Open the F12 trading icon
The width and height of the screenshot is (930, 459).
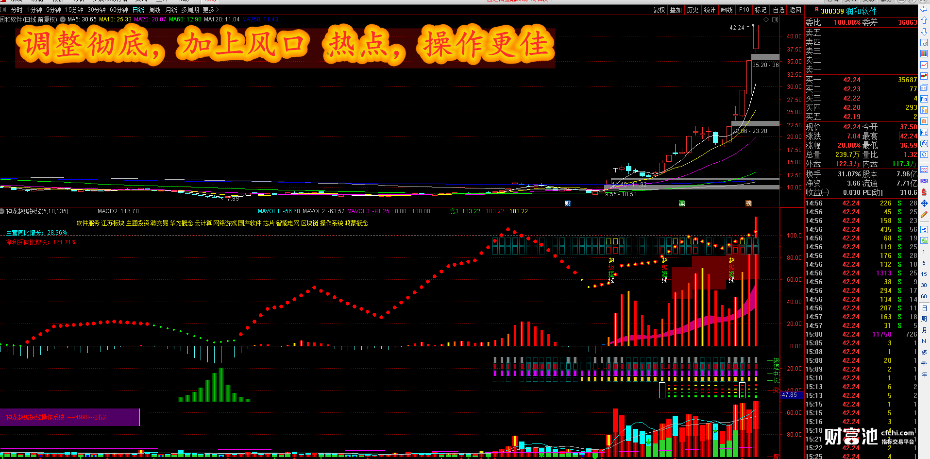click(924, 132)
